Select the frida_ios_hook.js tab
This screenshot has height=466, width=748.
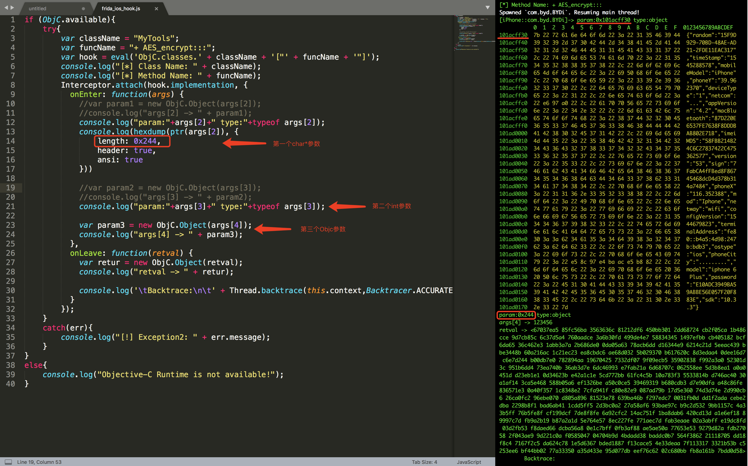(121, 9)
